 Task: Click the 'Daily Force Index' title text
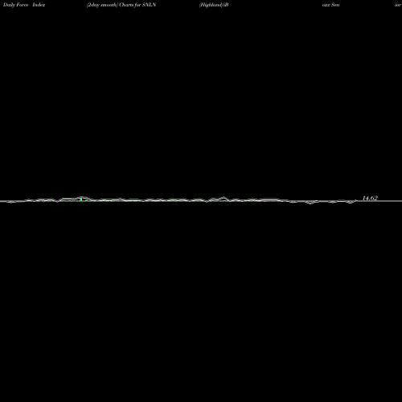pyautogui.click(x=24, y=5)
